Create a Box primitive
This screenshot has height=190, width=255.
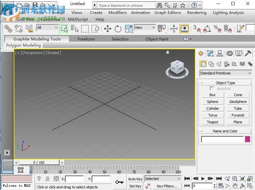tap(212, 95)
